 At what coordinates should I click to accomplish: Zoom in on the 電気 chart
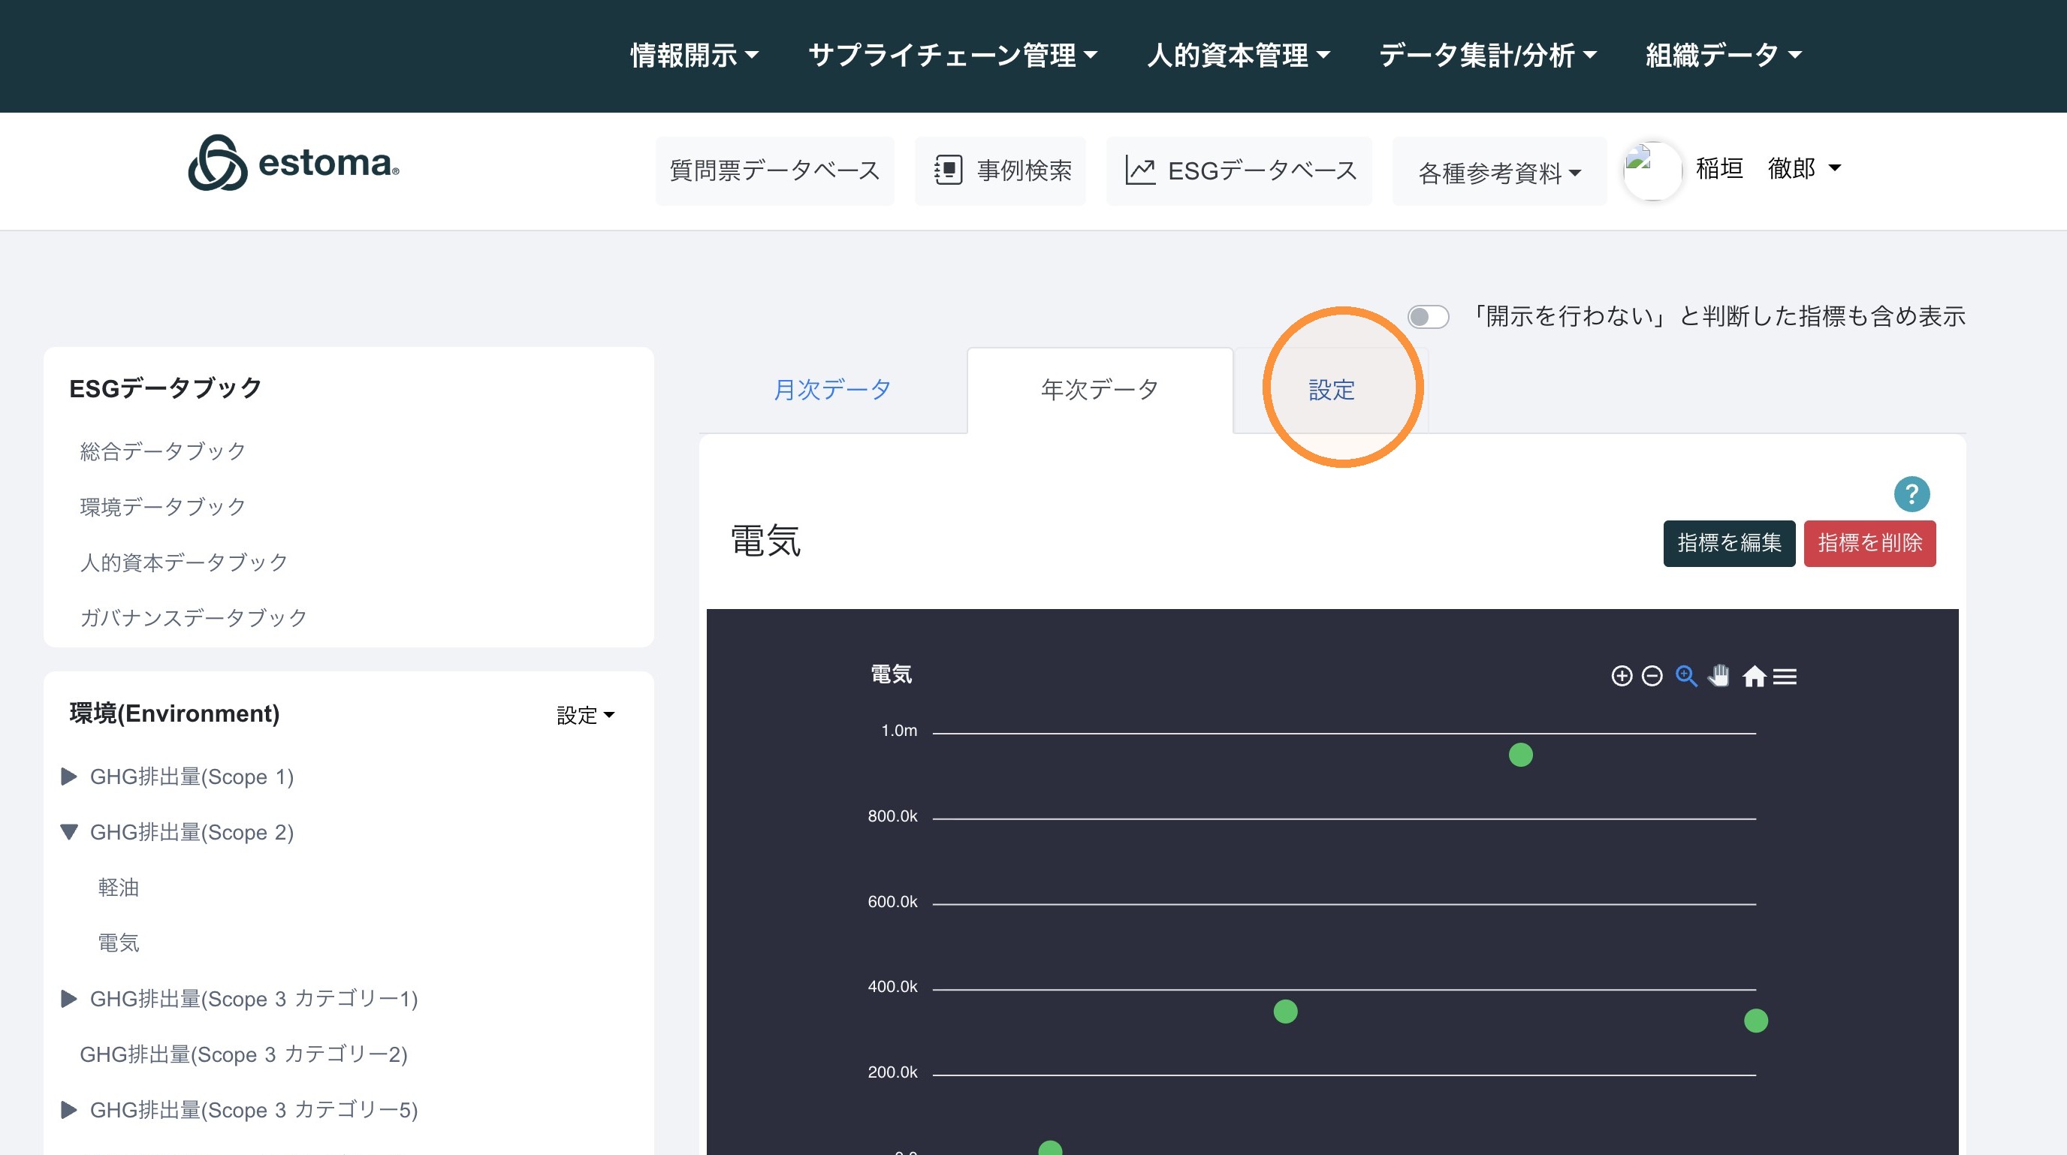pos(1622,676)
